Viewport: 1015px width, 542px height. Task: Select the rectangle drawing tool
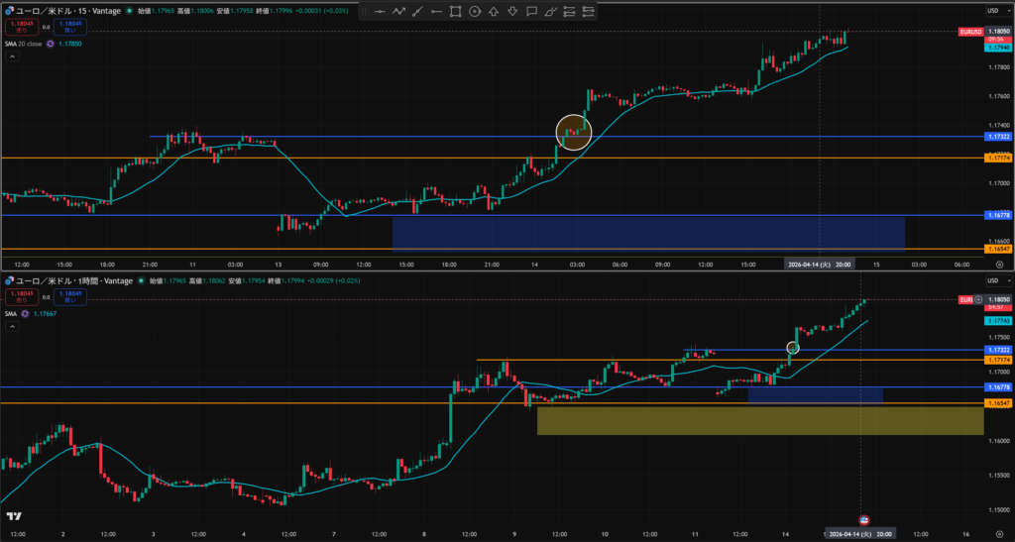click(455, 12)
